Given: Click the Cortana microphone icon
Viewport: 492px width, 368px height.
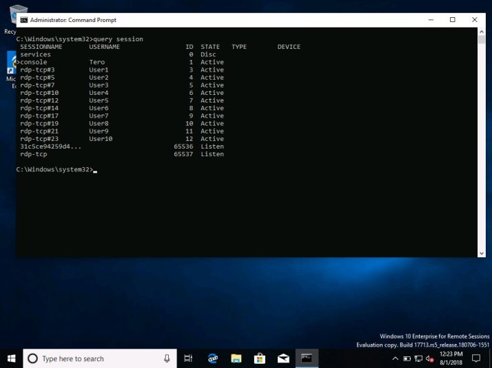Looking at the screenshot, I should [167, 358].
